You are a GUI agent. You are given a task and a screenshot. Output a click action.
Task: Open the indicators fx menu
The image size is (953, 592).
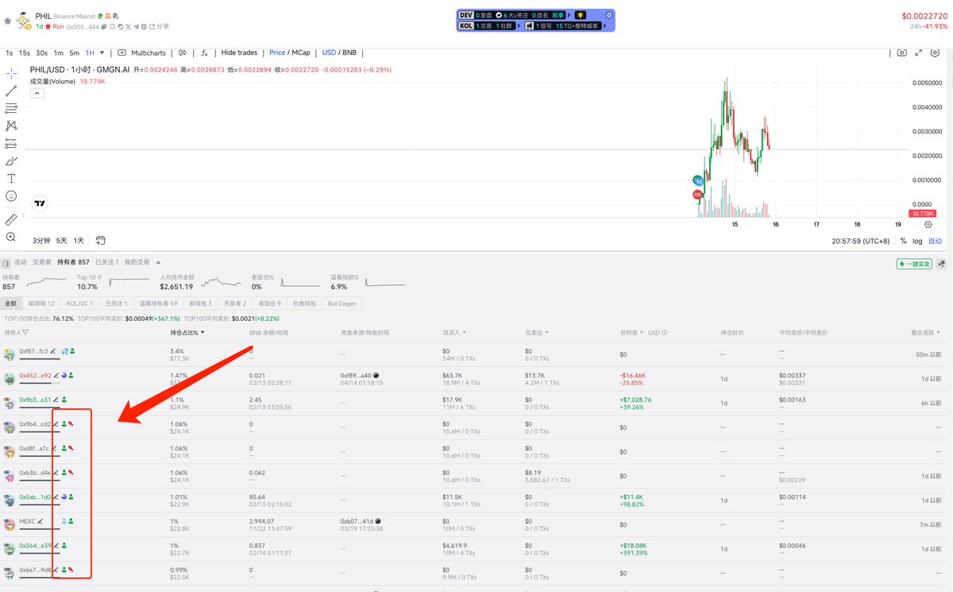(204, 52)
